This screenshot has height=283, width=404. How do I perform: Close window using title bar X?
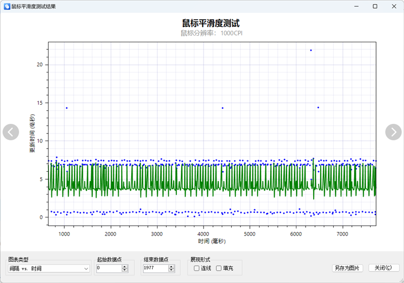pyautogui.click(x=393, y=7)
